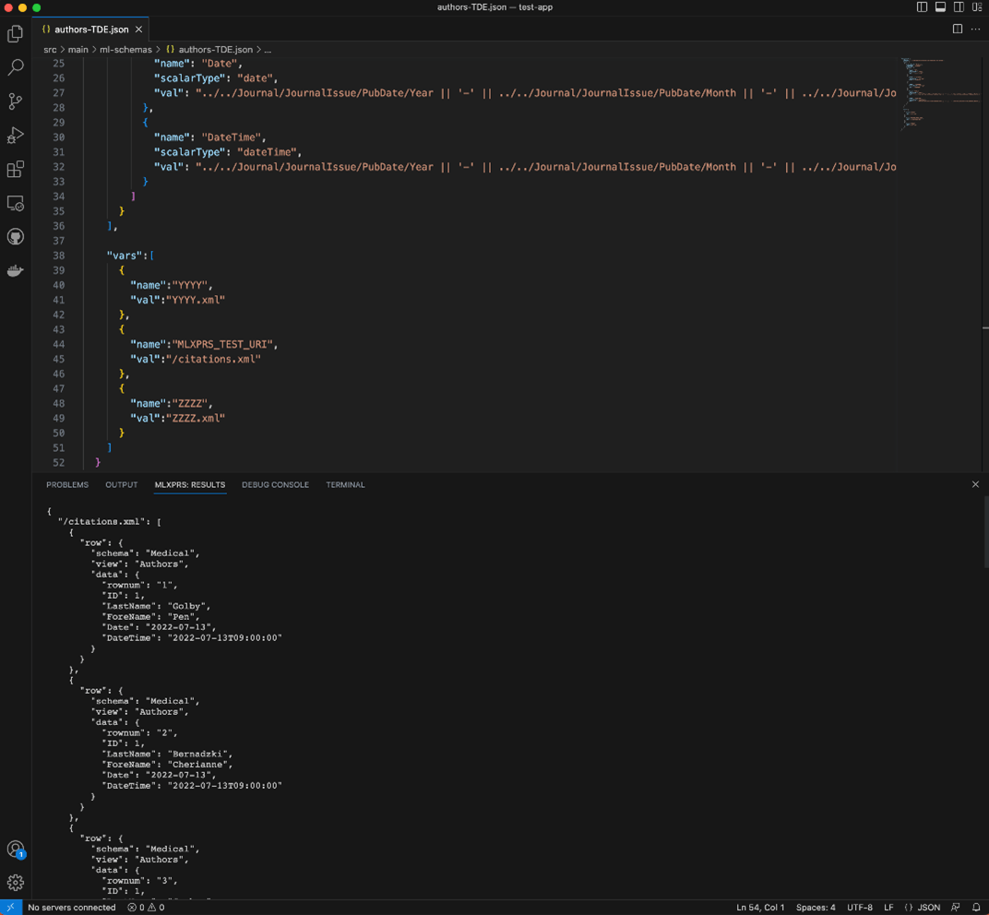Open the Accounts menu icon
This screenshot has width=989, height=915.
tap(16, 849)
